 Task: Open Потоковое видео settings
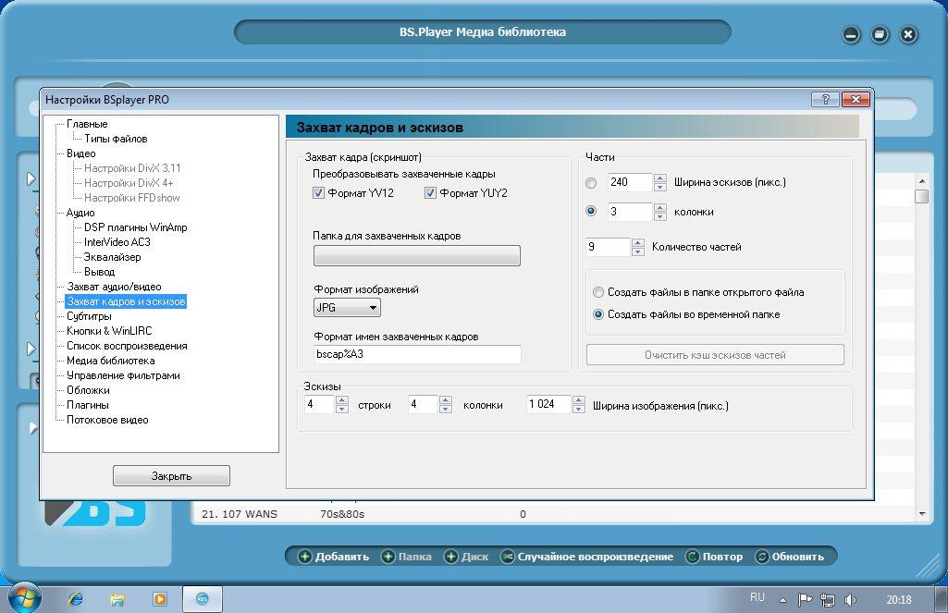click(107, 420)
